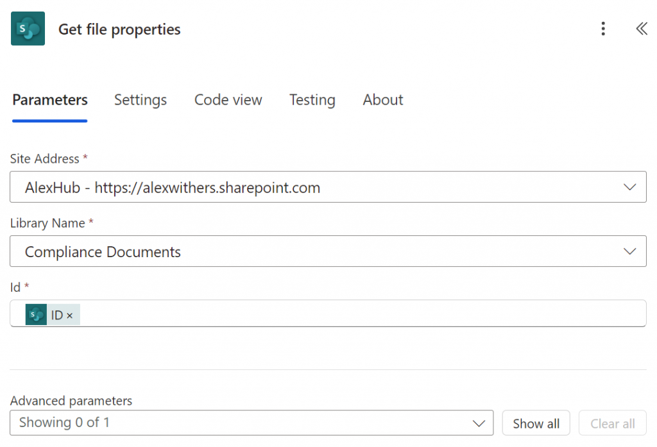Click the Site Address dropdown chevron arrow
This screenshot has height=447, width=657.
[630, 187]
